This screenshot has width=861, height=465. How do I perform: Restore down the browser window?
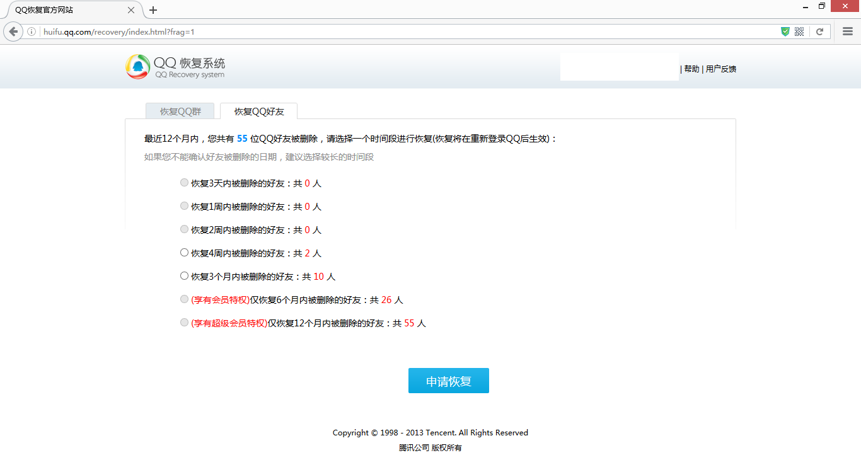pyautogui.click(x=822, y=6)
